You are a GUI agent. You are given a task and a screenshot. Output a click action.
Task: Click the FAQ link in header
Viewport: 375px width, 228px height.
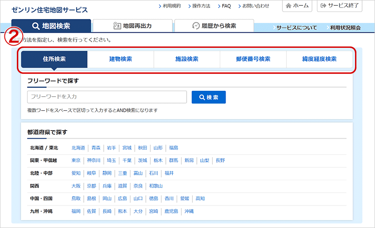coord(226,6)
